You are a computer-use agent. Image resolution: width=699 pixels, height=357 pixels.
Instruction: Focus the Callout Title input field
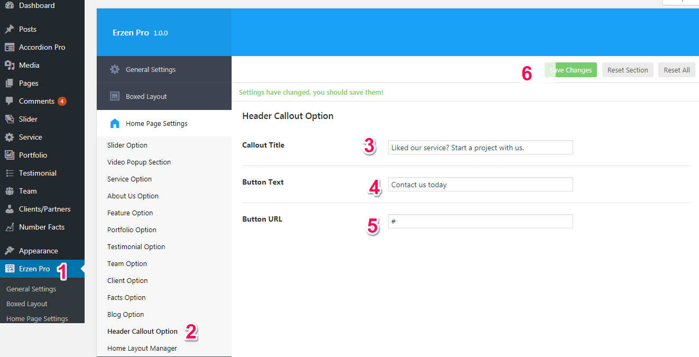coord(480,148)
